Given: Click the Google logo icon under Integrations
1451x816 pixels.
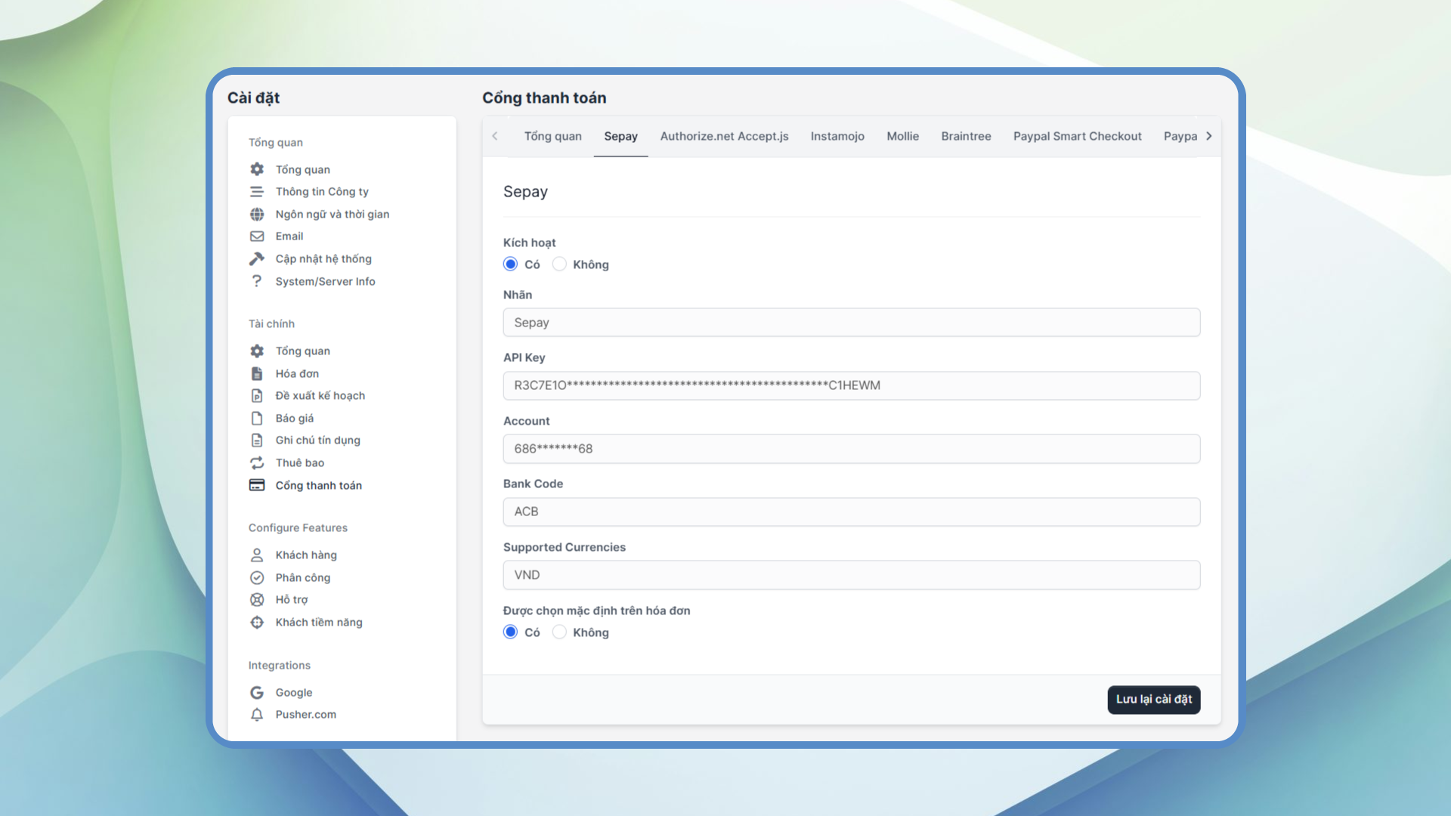Looking at the screenshot, I should pyautogui.click(x=257, y=692).
